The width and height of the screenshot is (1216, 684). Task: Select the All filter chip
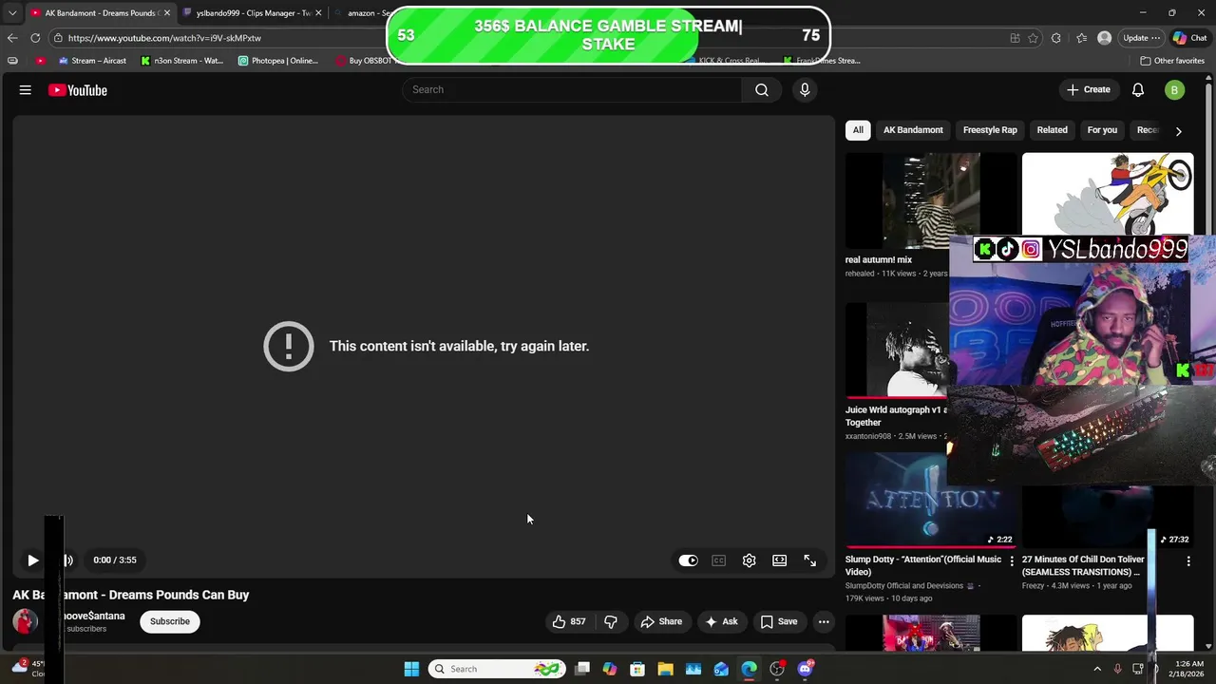pyautogui.click(x=858, y=130)
